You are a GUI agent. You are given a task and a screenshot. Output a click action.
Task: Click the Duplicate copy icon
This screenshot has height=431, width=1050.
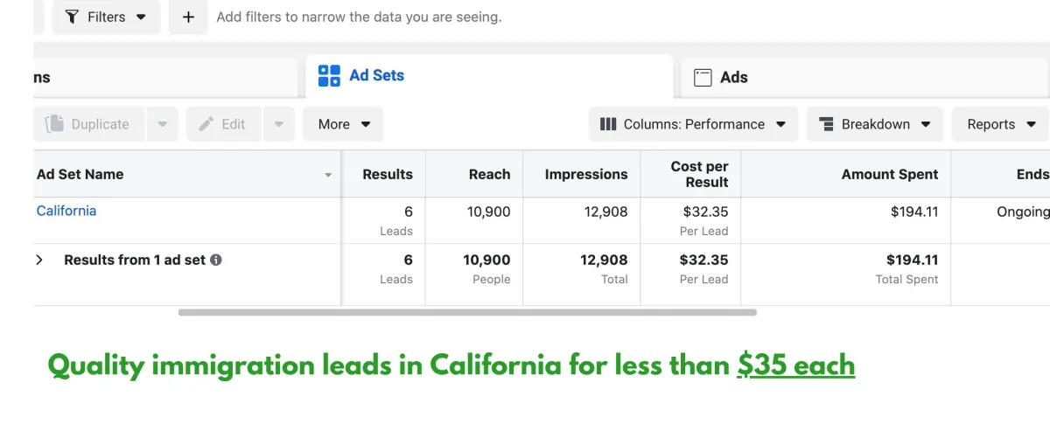click(55, 124)
